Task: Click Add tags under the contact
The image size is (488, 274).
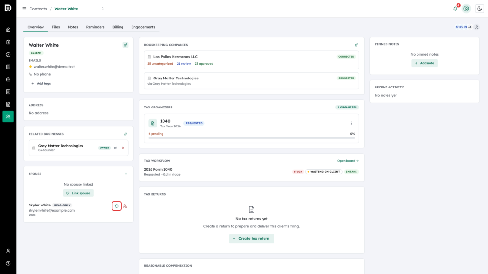Action: click(x=41, y=84)
